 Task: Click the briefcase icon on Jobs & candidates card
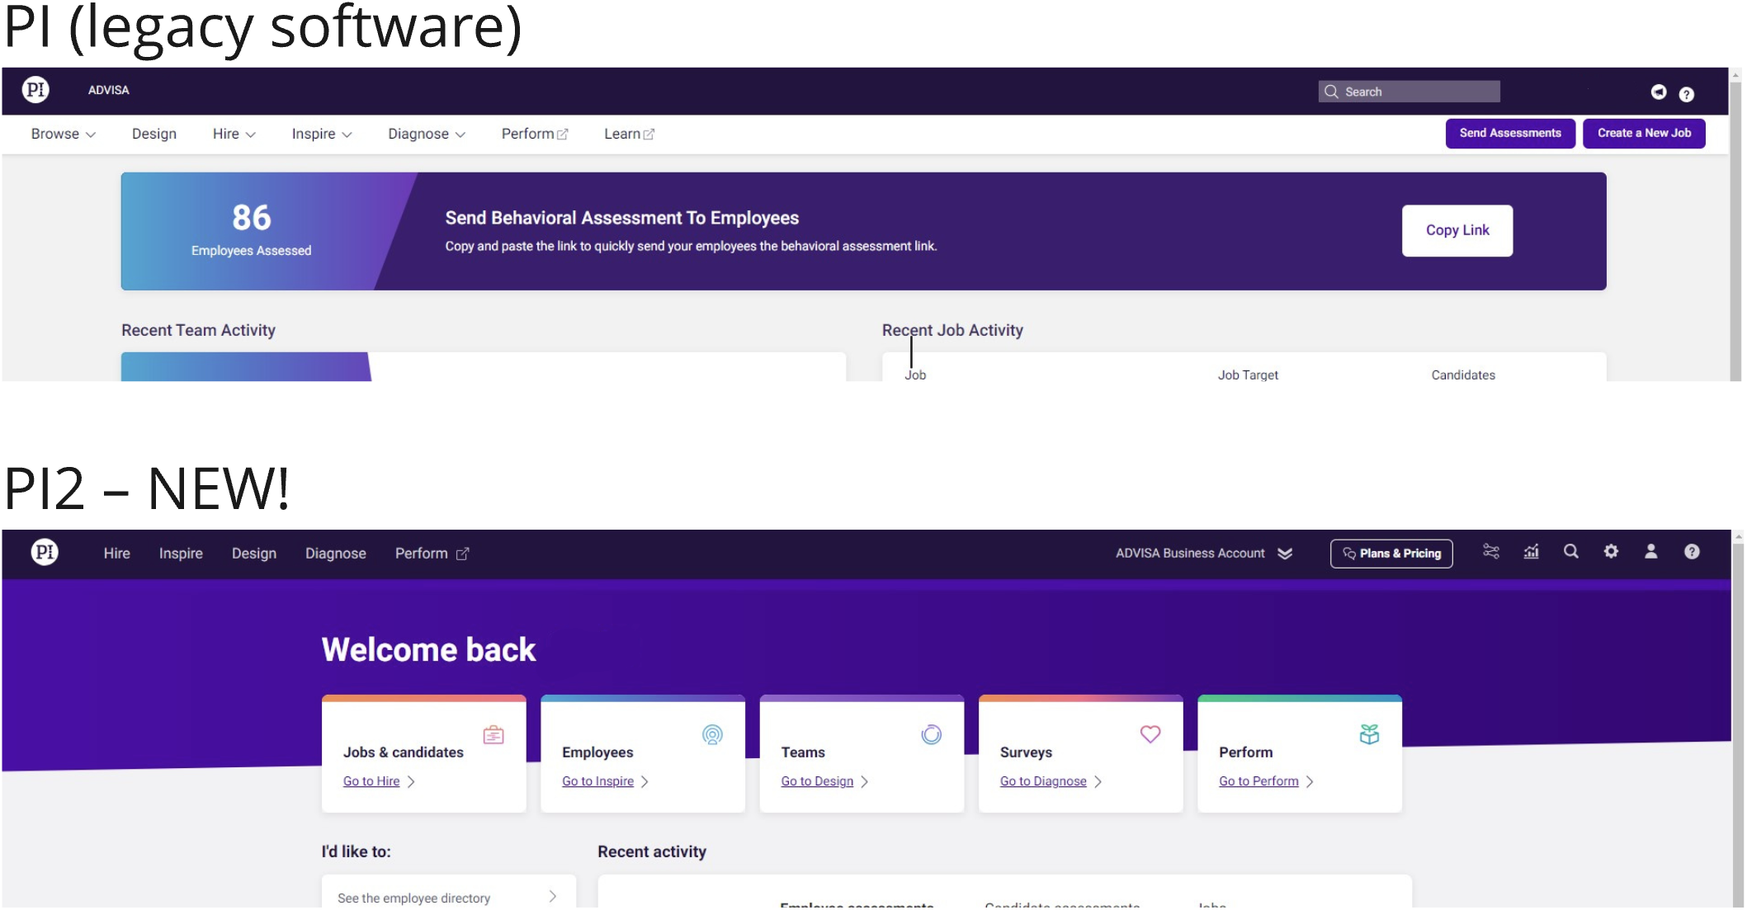[493, 733]
